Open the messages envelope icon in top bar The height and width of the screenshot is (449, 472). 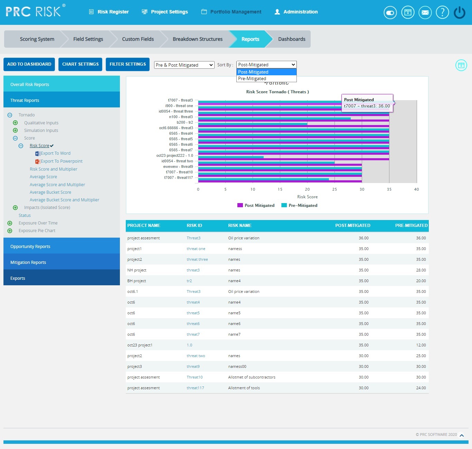click(425, 12)
